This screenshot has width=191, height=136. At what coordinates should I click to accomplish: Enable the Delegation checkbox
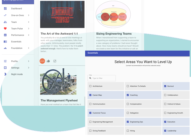128,113
